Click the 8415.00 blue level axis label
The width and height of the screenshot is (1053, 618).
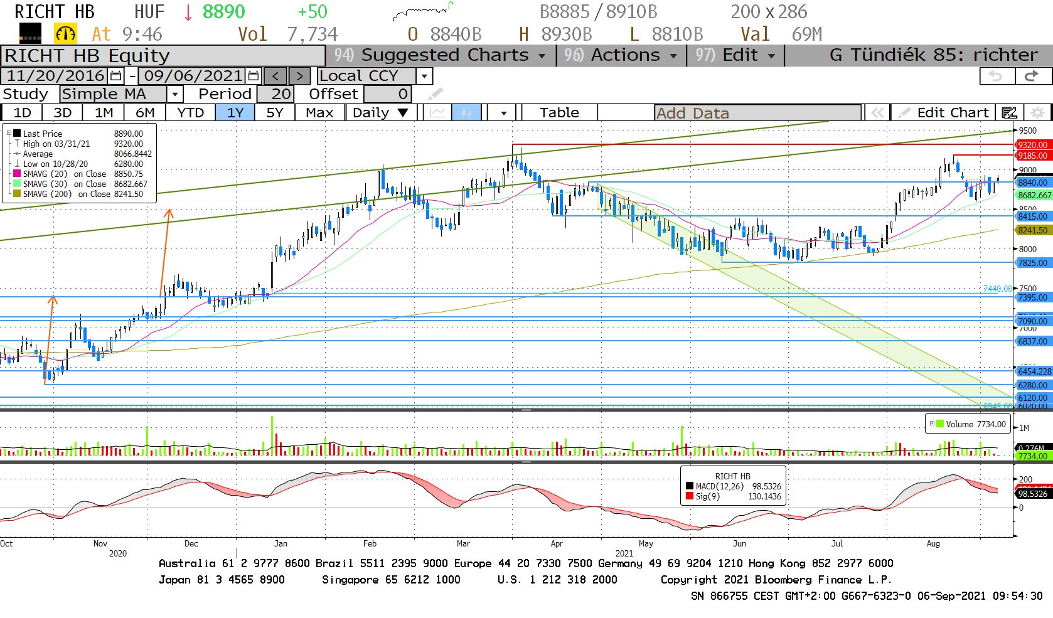1032,216
